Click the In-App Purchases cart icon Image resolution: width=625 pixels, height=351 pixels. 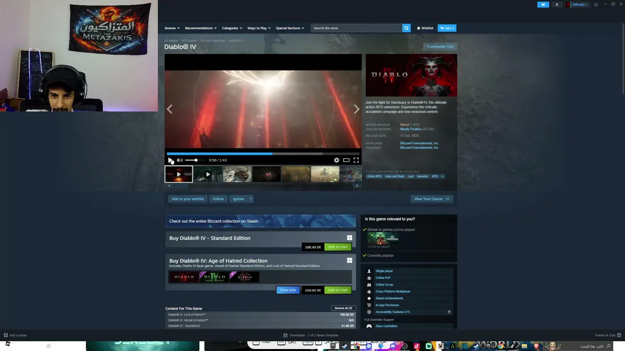click(369, 305)
